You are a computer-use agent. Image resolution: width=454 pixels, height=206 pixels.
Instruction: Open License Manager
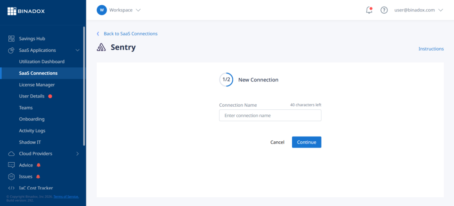click(37, 85)
